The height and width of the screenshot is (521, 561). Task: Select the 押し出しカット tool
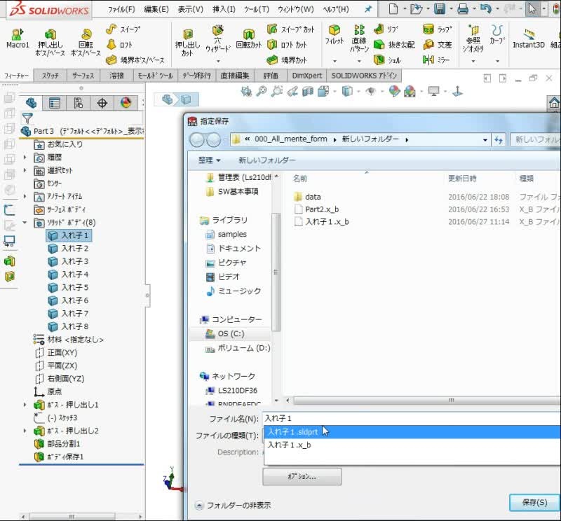(187, 43)
